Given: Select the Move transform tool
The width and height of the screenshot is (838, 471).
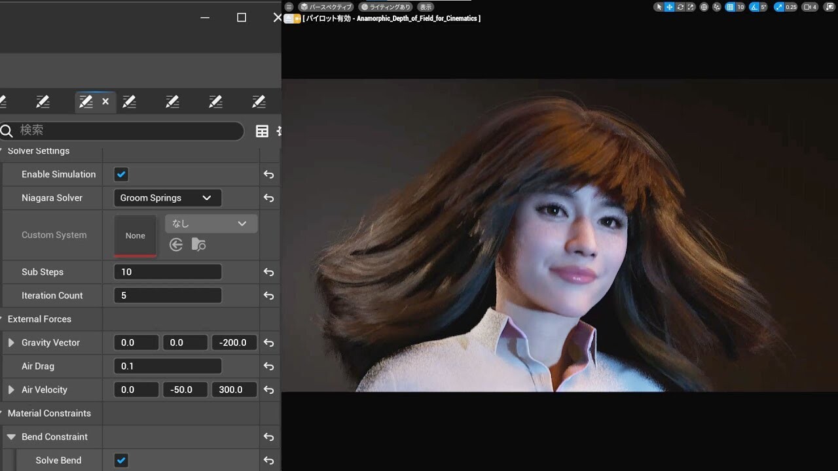Looking at the screenshot, I should (x=670, y=7).
